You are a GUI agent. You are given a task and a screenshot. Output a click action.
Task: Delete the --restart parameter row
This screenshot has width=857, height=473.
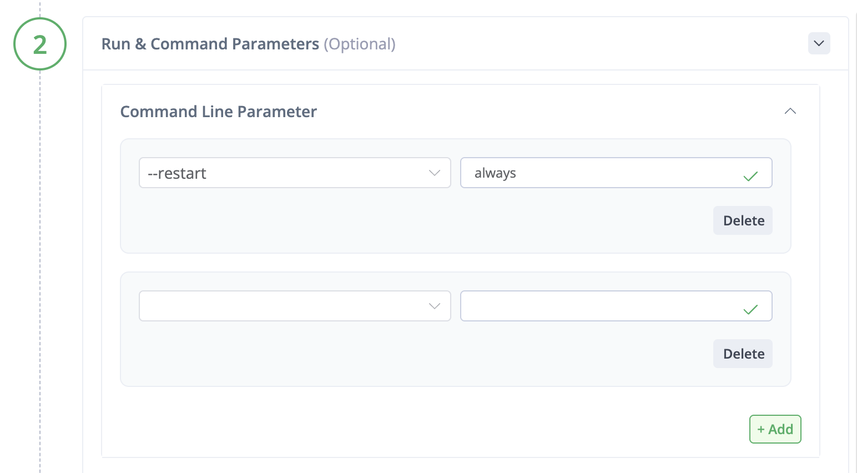pyautogui.click(x=743, y=220)
